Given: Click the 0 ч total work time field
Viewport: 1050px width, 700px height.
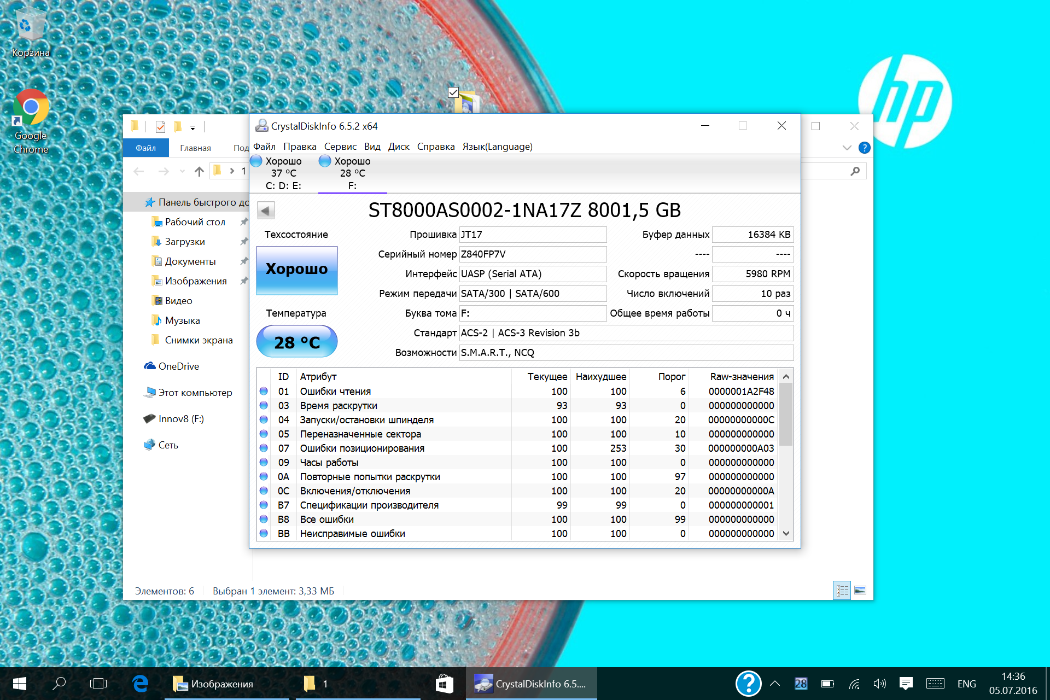Looking at the screenshot, I should point(752,313).
